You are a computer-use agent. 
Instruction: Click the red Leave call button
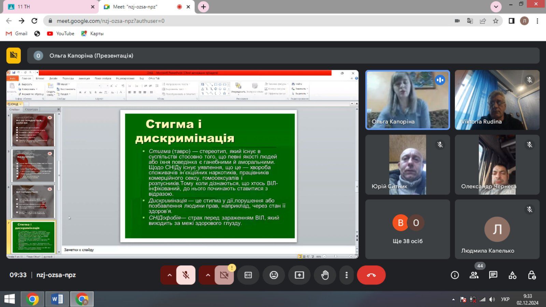coord(371,275)
